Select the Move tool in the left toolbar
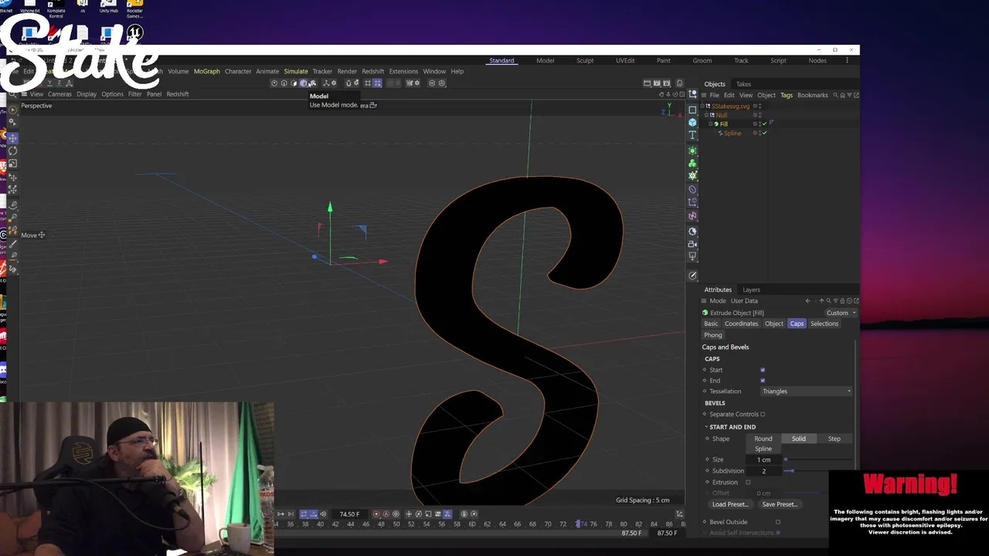This screenshot has width=989, height=556. tap(12, 137)
